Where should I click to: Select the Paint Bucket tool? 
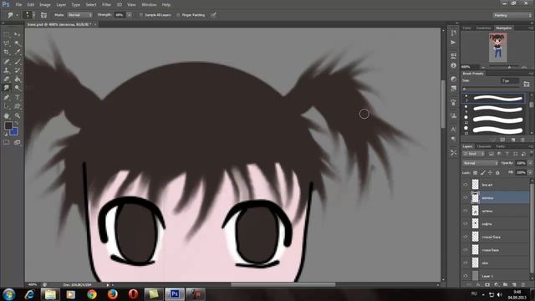(x=18, y=79)
